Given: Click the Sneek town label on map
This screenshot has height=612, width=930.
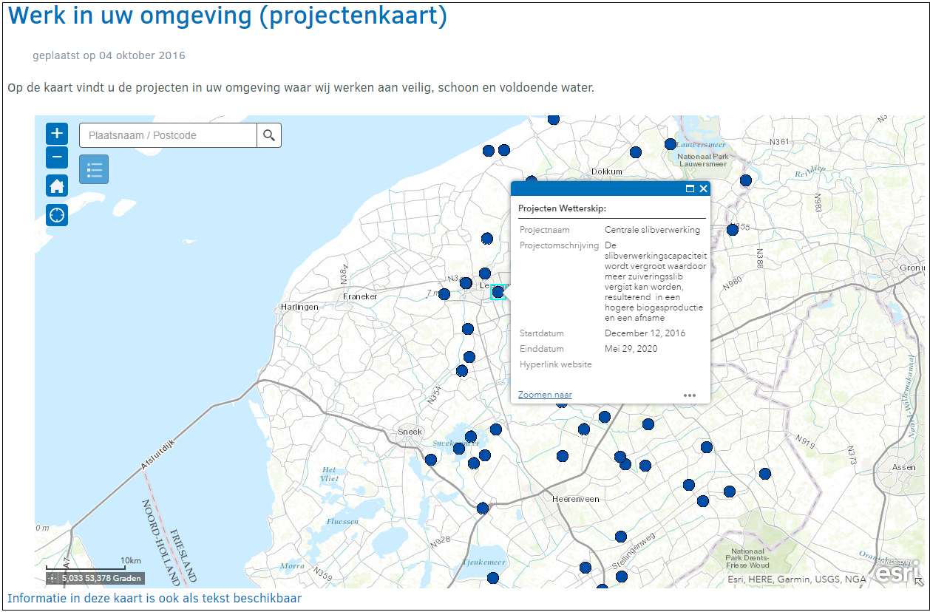Looking at the screenshot, I should 410,432.
